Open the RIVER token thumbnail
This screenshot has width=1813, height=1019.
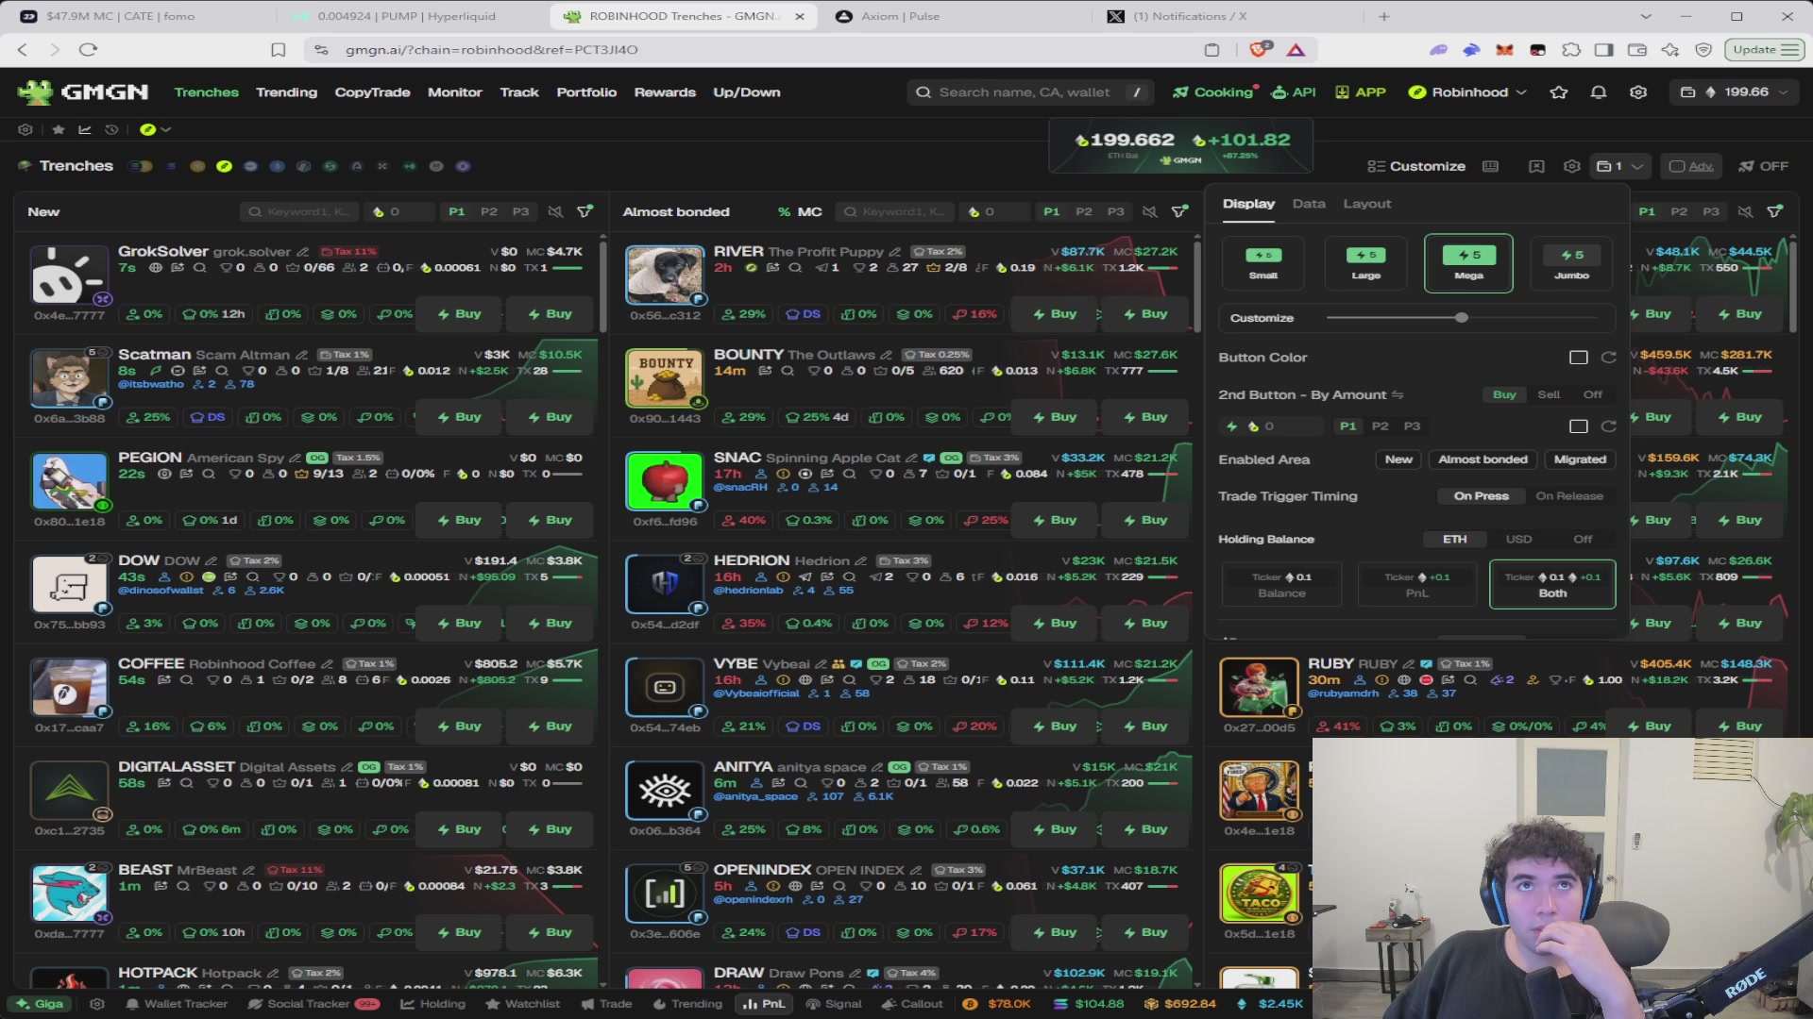(665, 274)
